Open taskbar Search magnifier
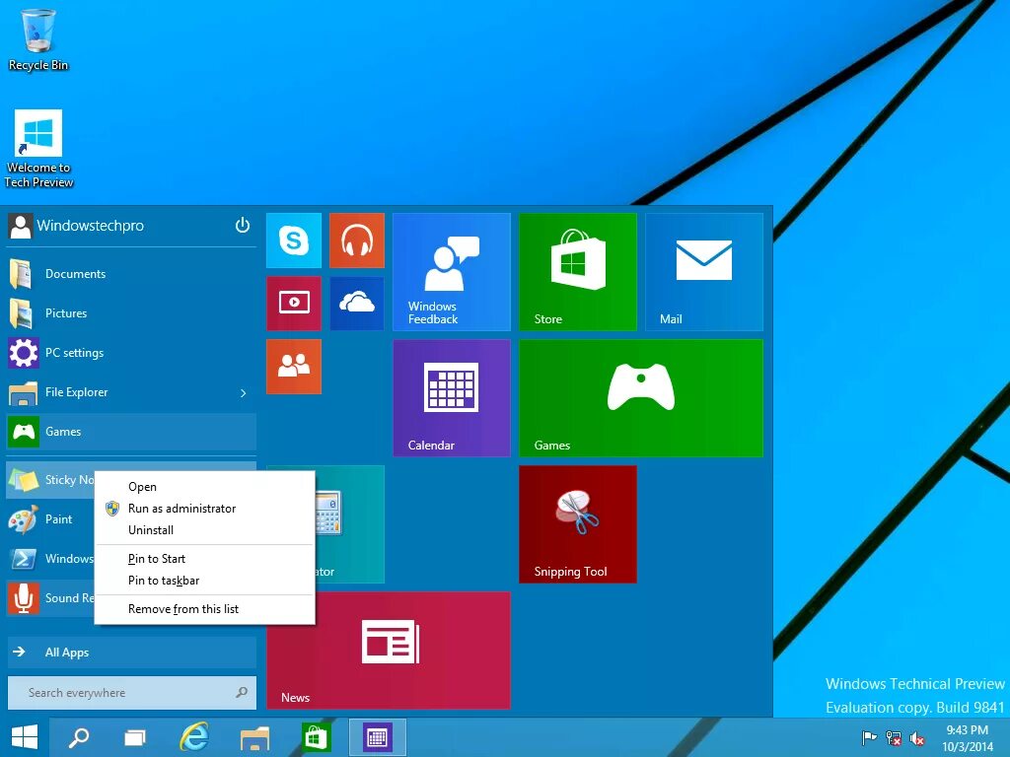Image resolution: width=1010 pixels, height=757 pixels. pyautogui.click(x=79, y=737)
